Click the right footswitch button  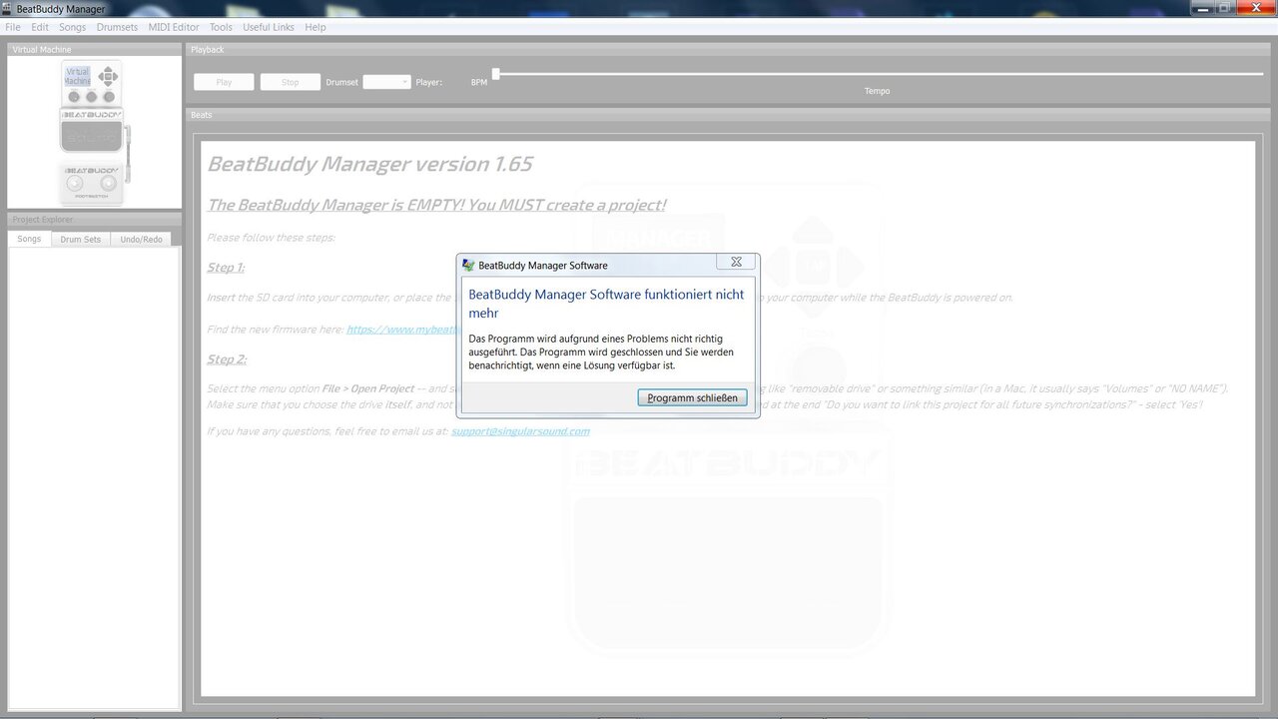click(x=109, y=183)
